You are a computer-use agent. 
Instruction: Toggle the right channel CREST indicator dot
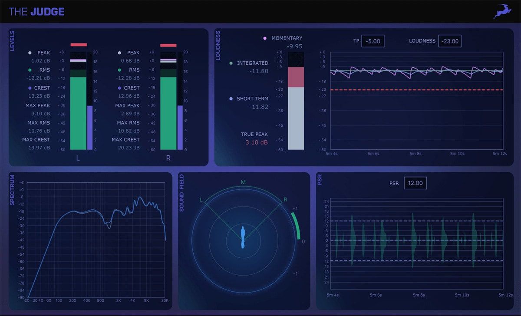click(119, 88)
